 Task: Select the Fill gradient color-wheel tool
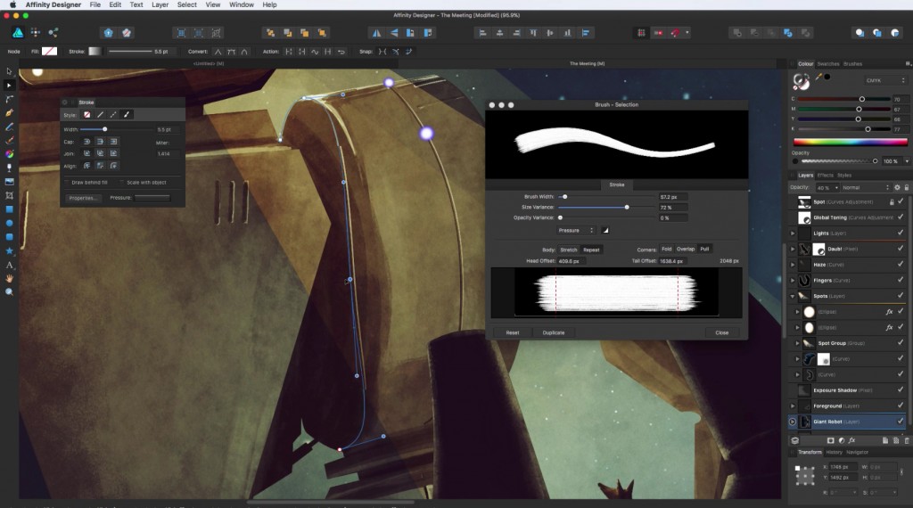(9, 154)
